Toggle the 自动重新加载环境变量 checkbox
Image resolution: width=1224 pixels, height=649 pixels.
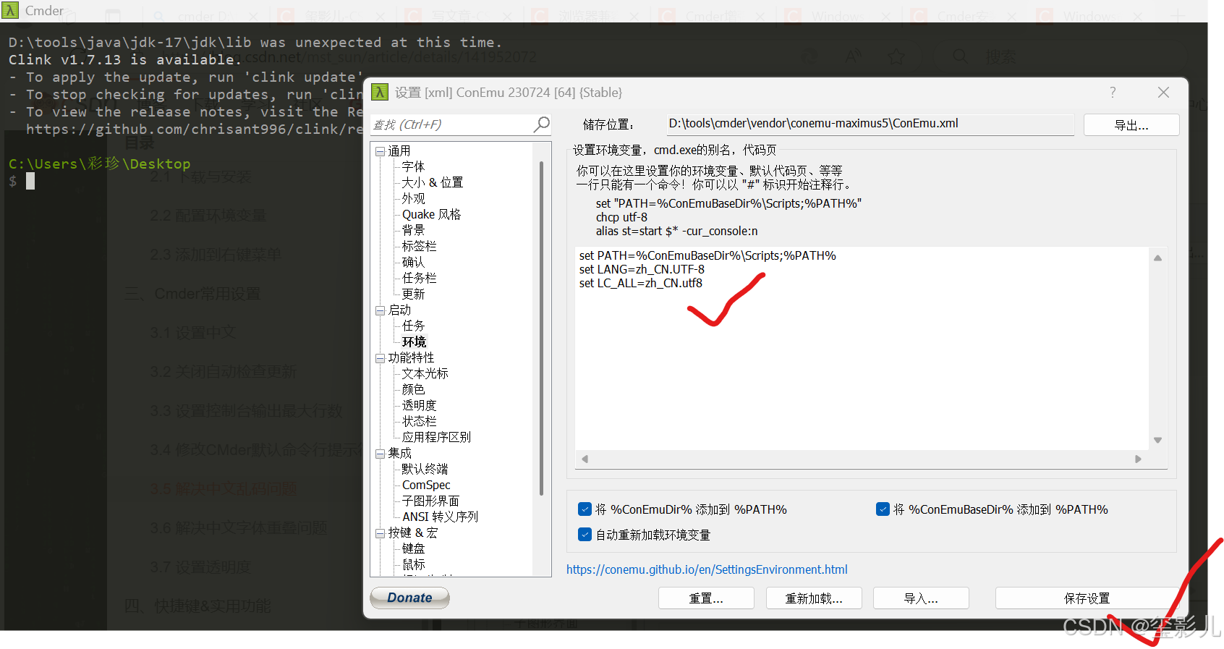tap(585, 535)
